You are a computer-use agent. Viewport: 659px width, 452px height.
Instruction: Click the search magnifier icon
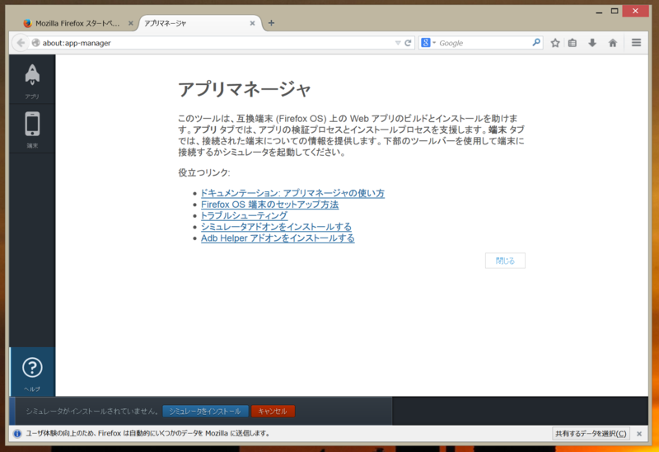click(536, 43)
